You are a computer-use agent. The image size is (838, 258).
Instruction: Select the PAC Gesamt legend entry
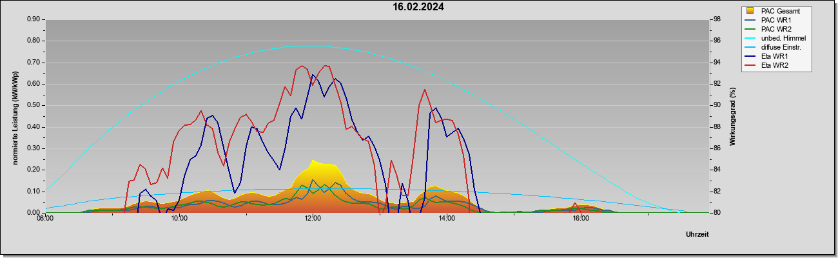(x=773, y=11)
